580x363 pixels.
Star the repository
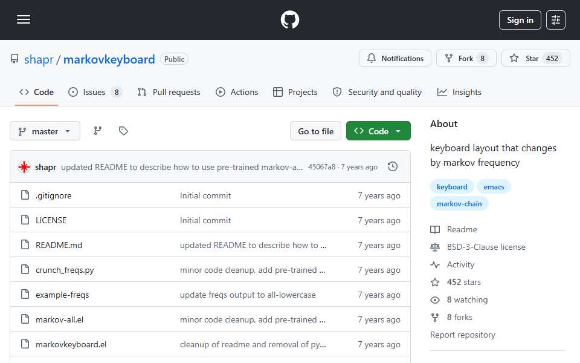click(536, 59)
